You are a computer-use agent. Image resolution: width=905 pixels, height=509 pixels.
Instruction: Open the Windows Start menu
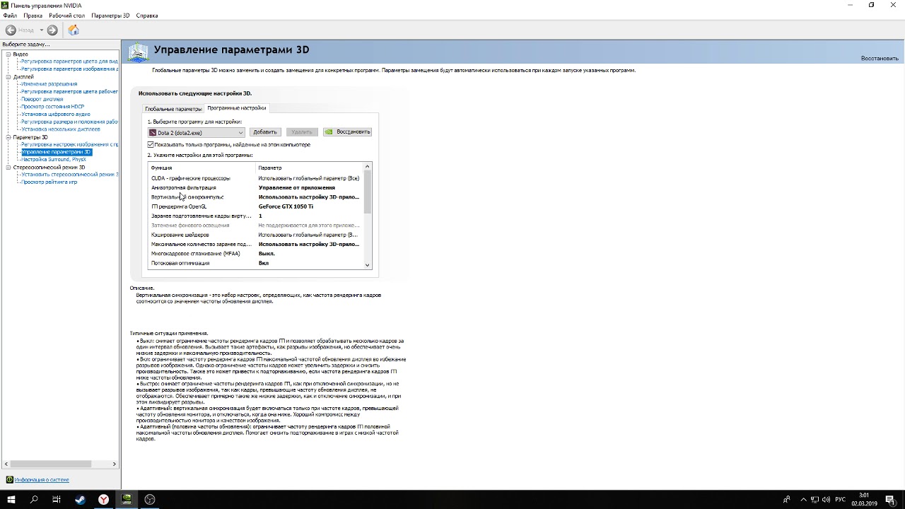pos(11,499)
